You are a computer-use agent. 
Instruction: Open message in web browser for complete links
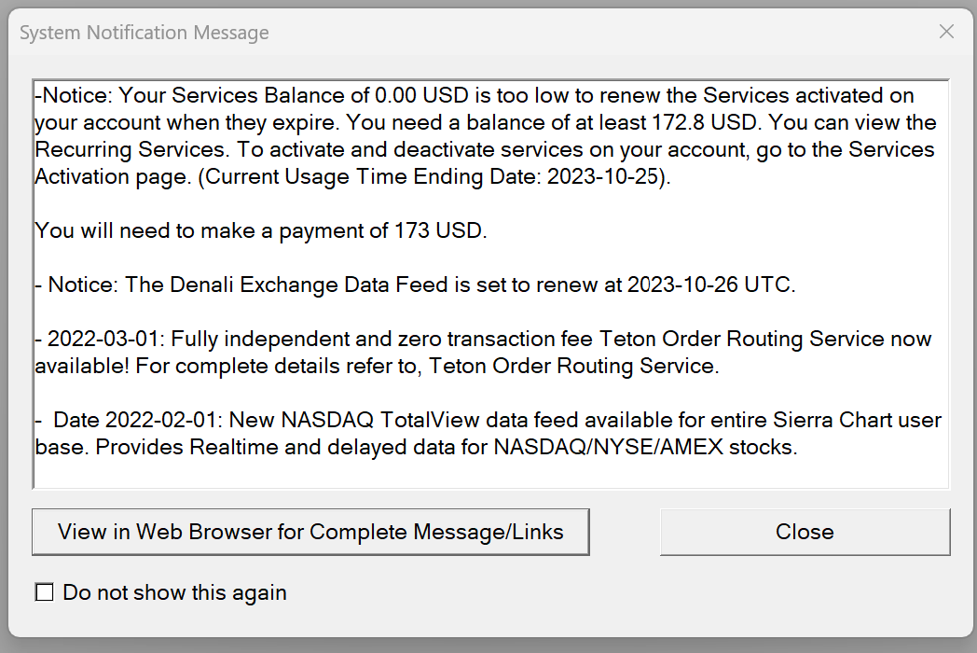310,532
